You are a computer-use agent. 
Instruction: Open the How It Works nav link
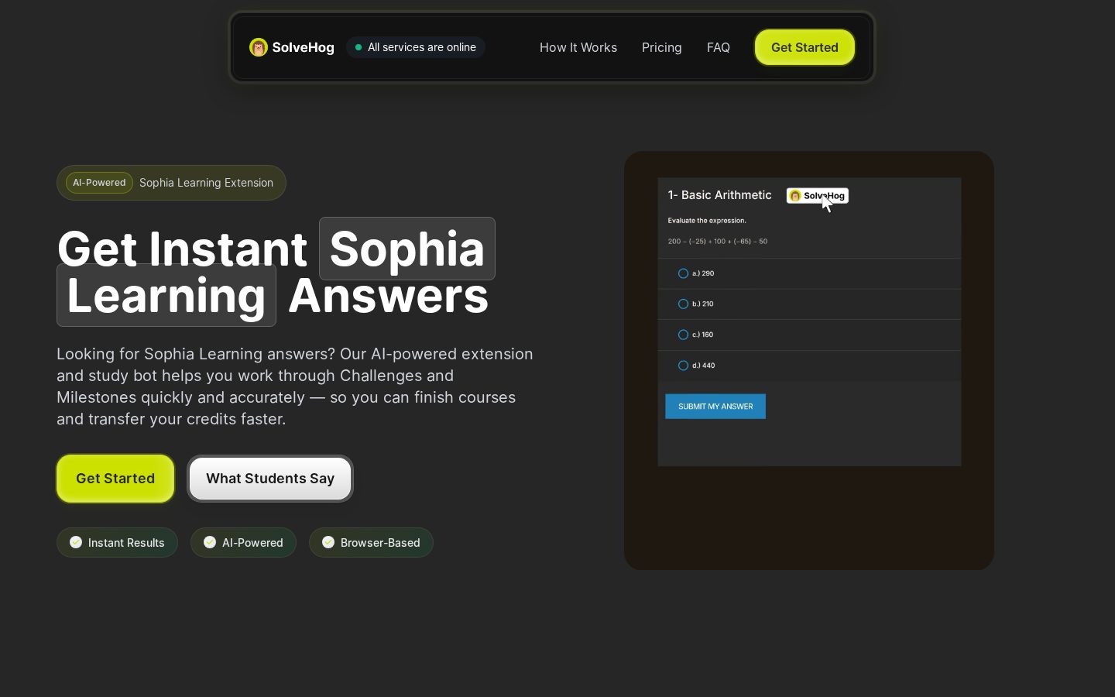(578, 47)
